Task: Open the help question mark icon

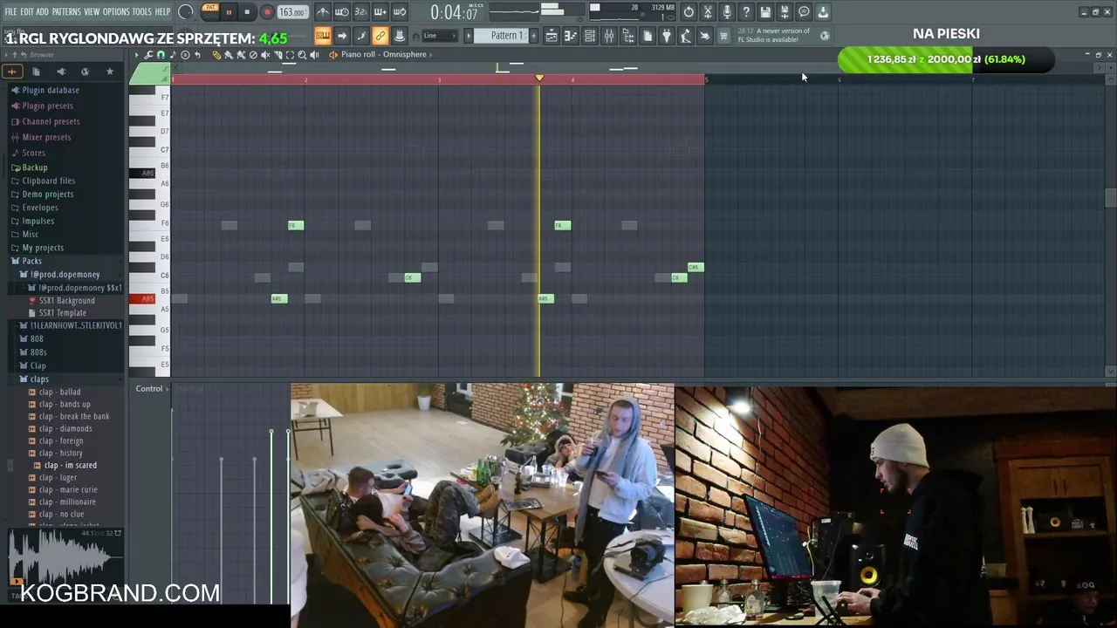Action: point(746,12)
